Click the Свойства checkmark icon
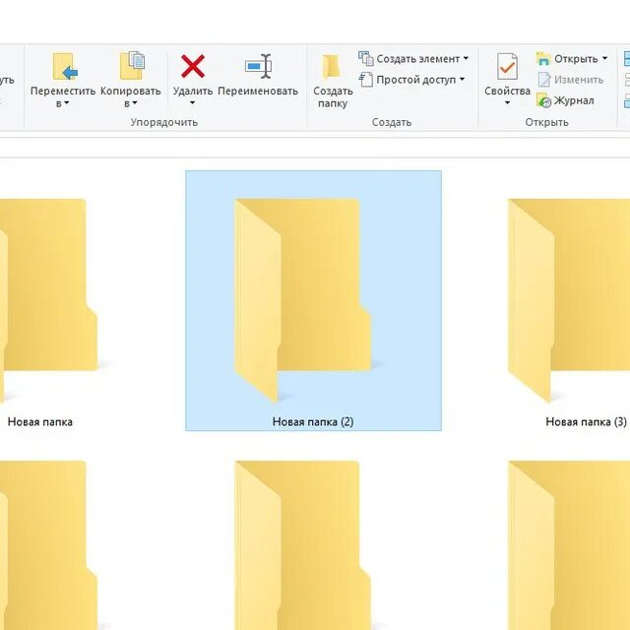Viewport: 630px width, 630px height. (x=507, y=66)
